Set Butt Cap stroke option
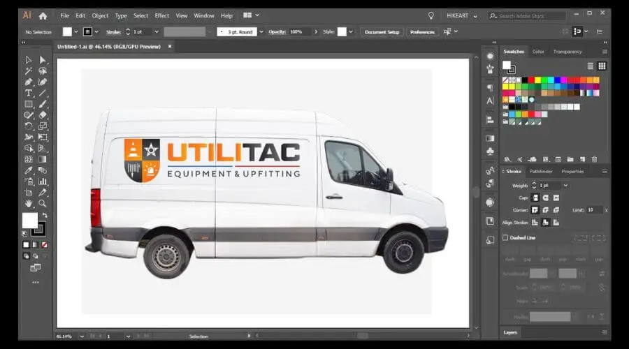This screenshot has height=349, width=629. [535, 198]
